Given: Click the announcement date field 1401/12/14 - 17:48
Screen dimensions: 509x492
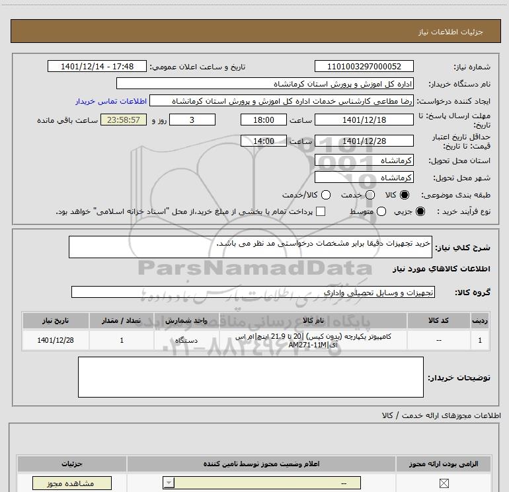Looking at the screenshot, I should pos(97,66).
